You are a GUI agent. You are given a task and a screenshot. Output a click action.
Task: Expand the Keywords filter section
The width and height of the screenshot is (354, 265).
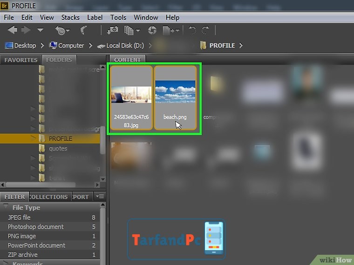point(6,263)
